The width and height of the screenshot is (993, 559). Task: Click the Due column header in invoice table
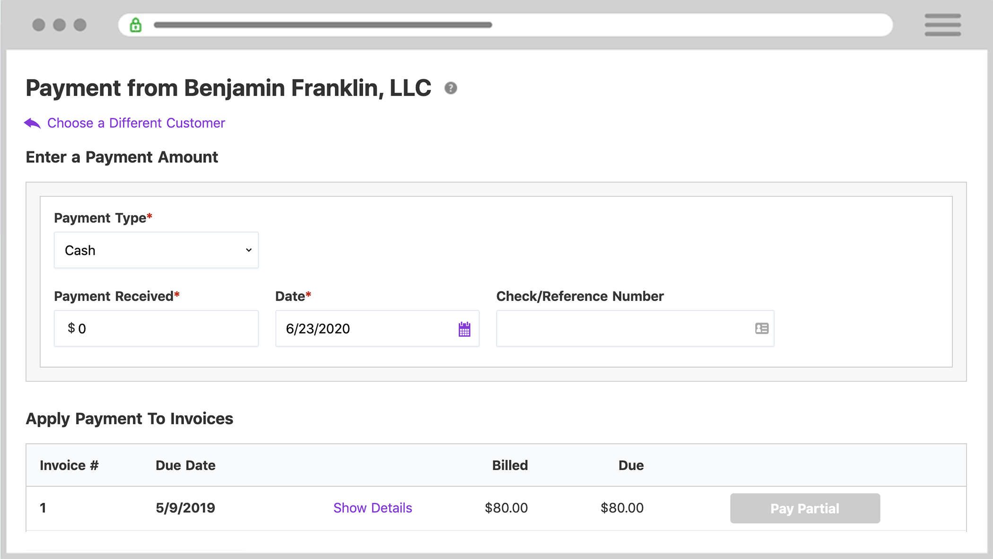point(631,466)
